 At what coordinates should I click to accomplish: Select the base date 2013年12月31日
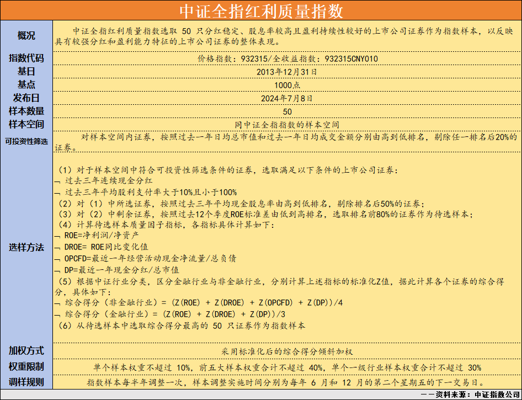click(287, 72)
